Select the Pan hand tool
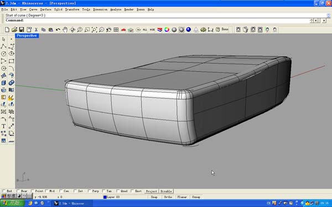This screenshot has width=332, height=207. pyautogui.click(x=65, y=30)
